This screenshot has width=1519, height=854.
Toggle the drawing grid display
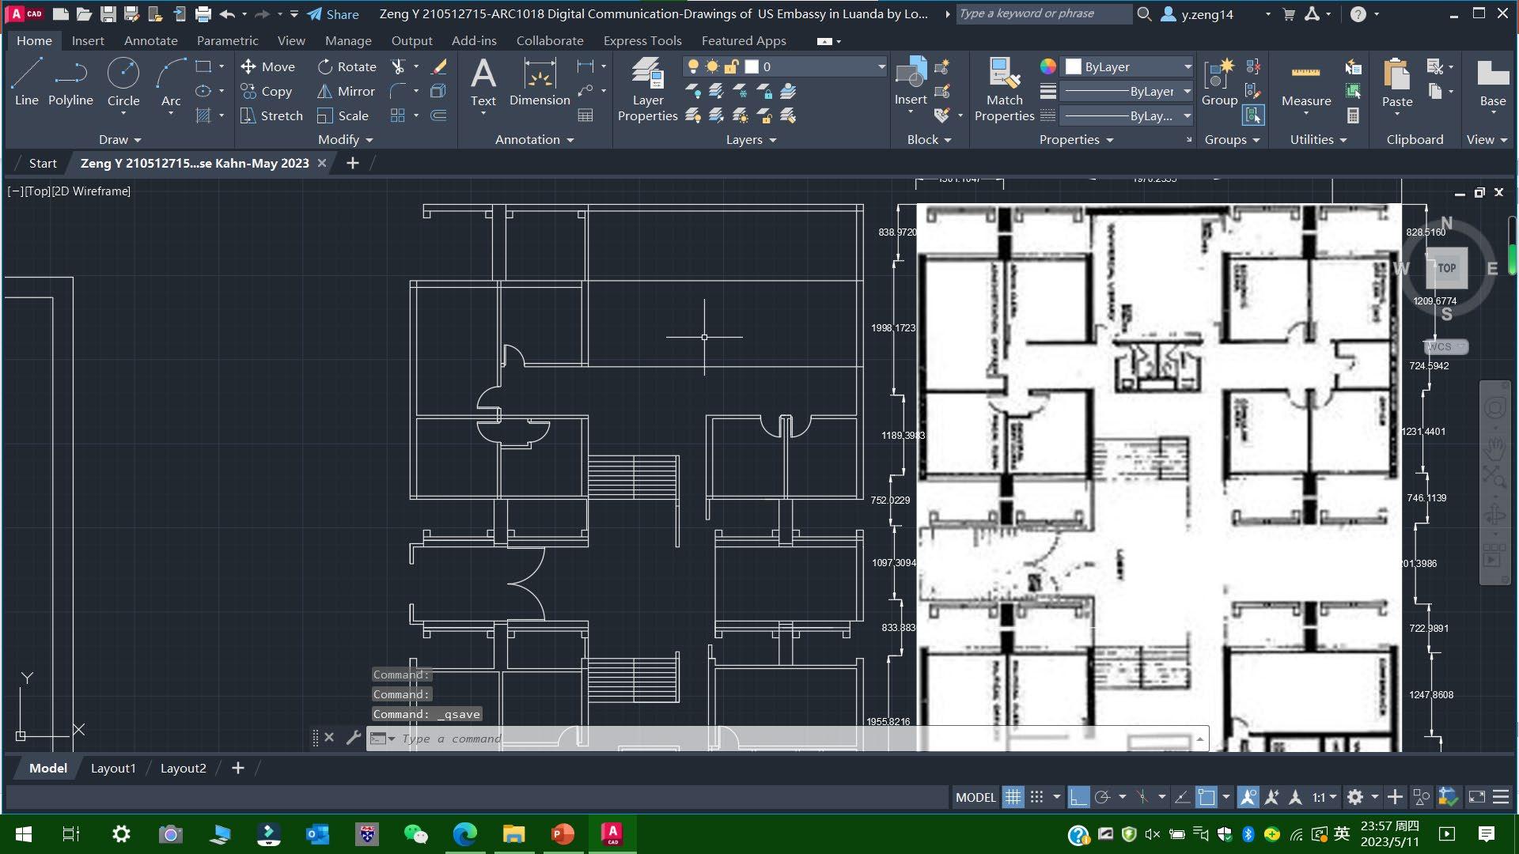(1013, 797)
